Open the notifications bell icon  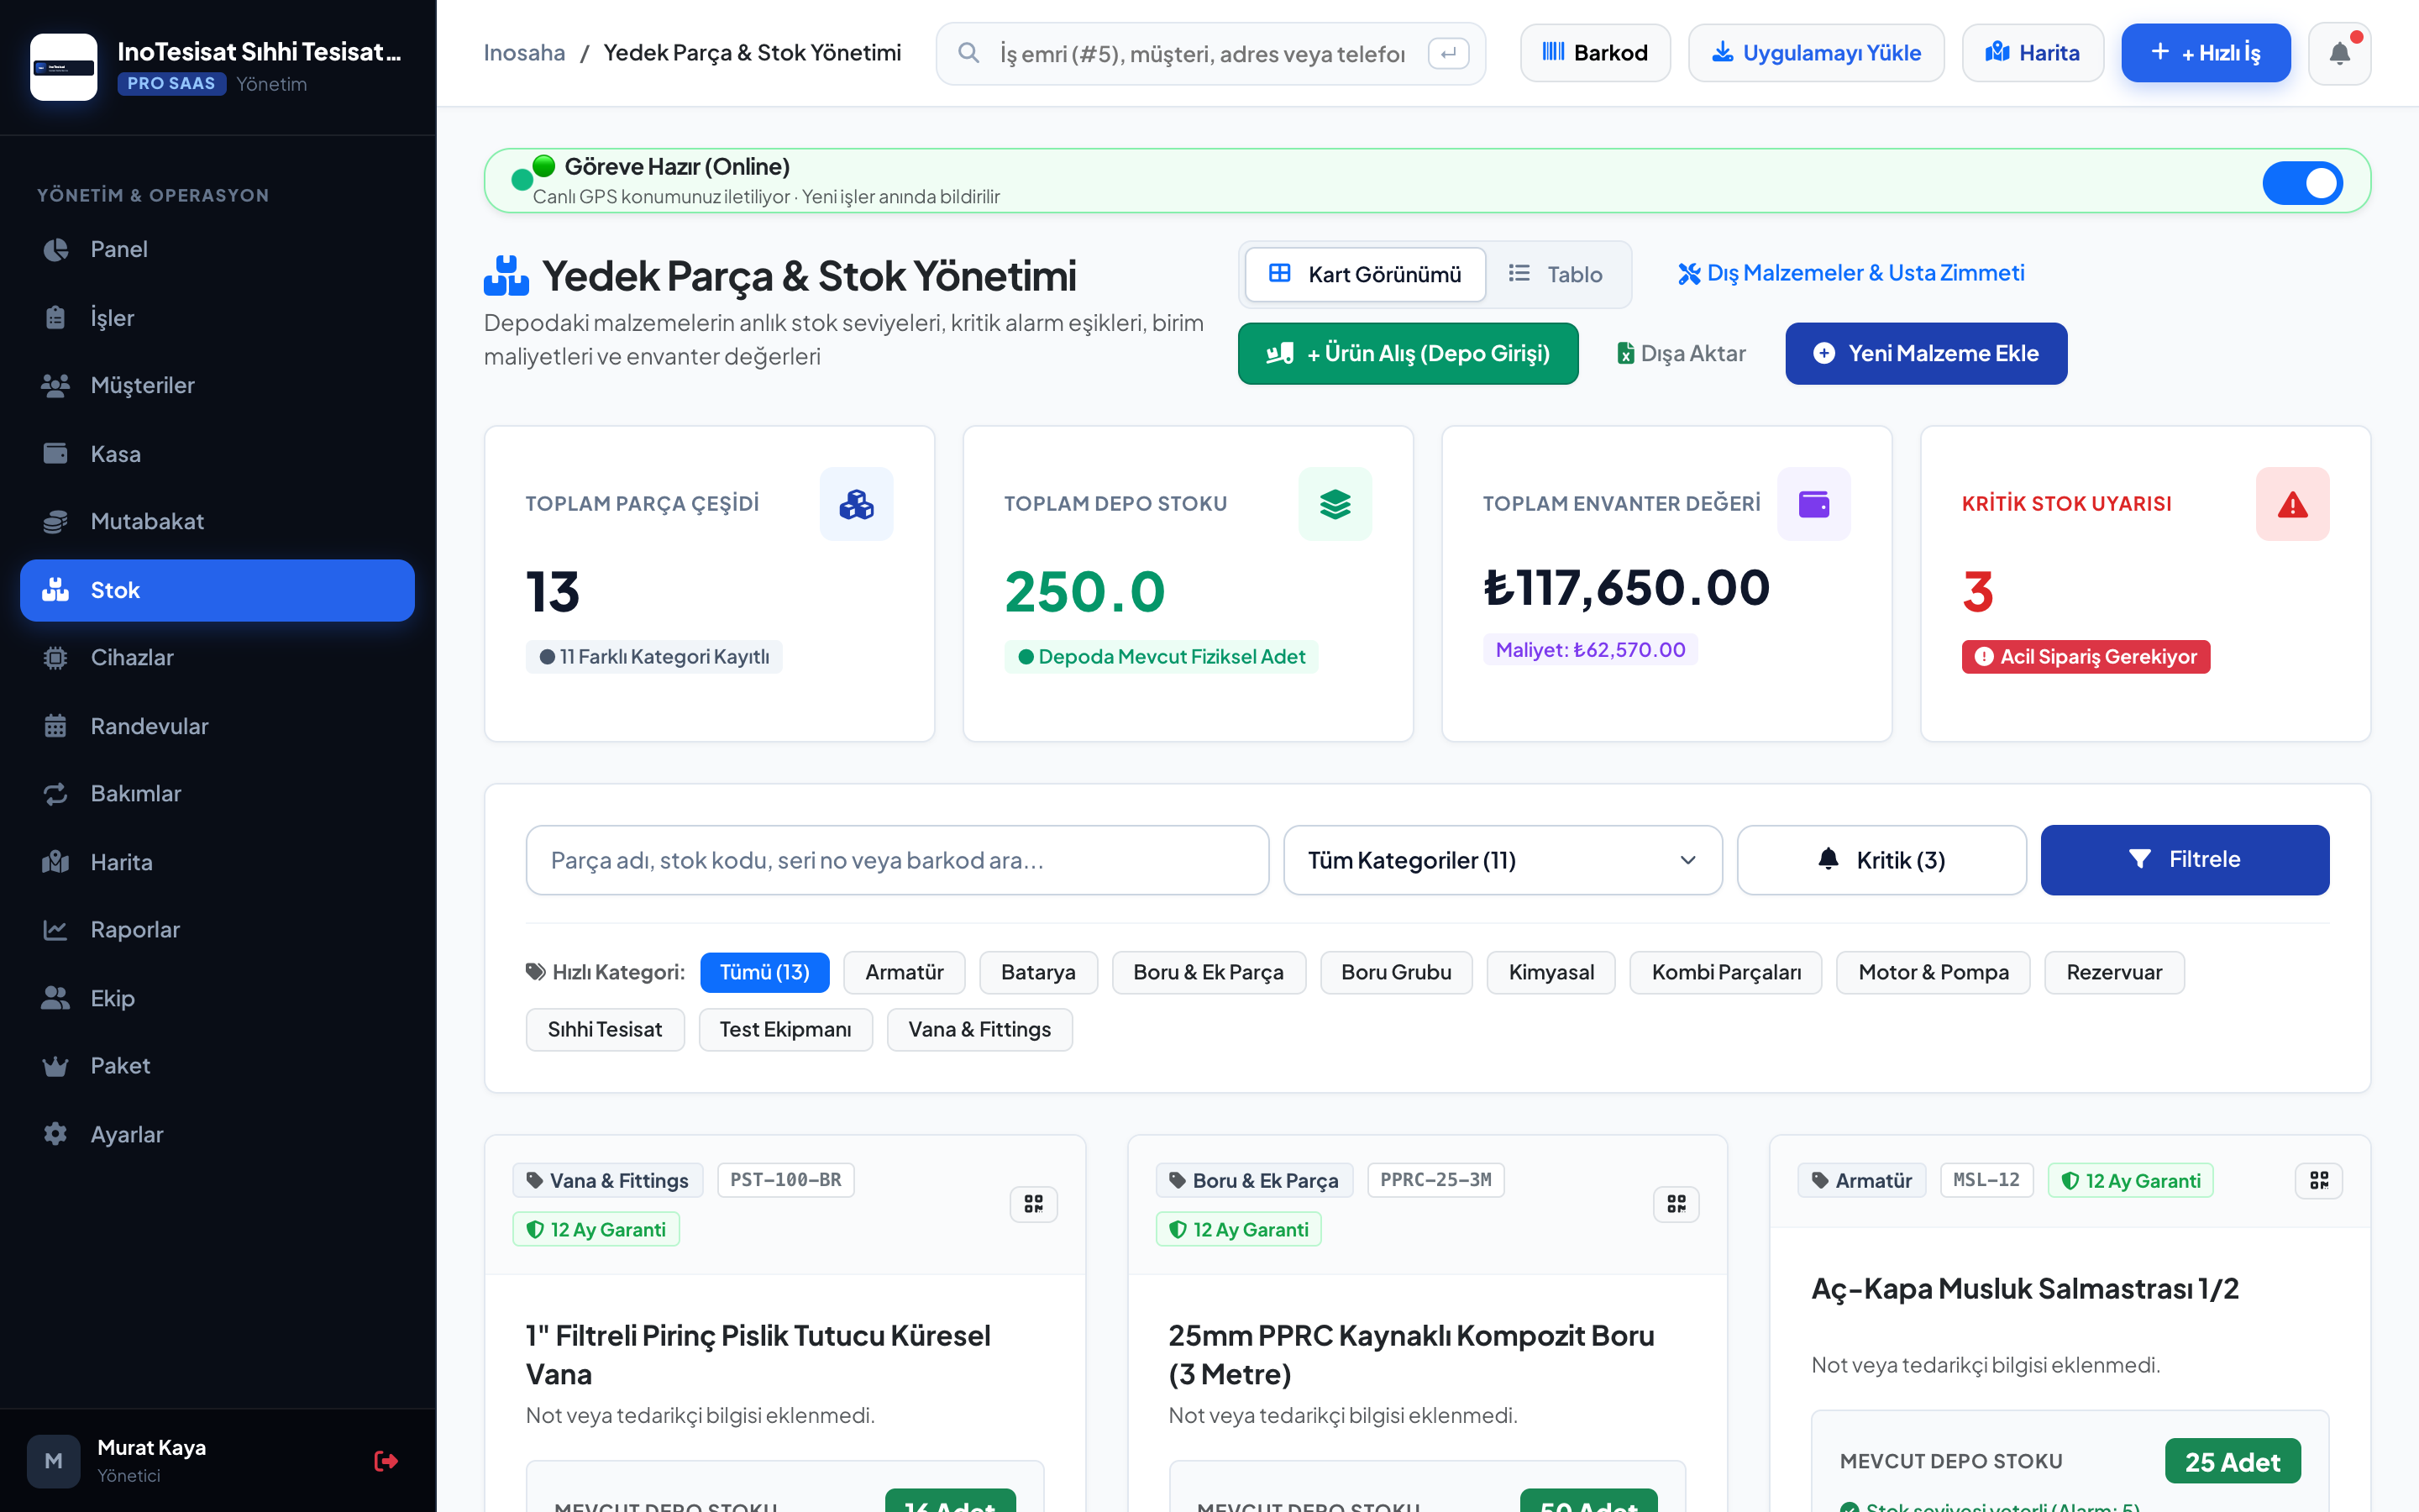tap(2339, 53)
